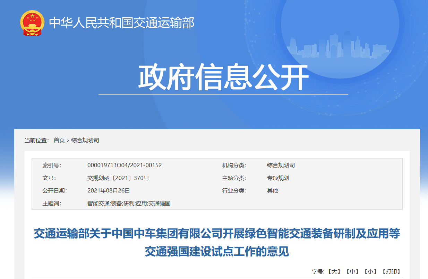Image resolution: width=428 pixels, height=279 pixels.
Task: Set font size to 小
Action: tap(370, 272)
